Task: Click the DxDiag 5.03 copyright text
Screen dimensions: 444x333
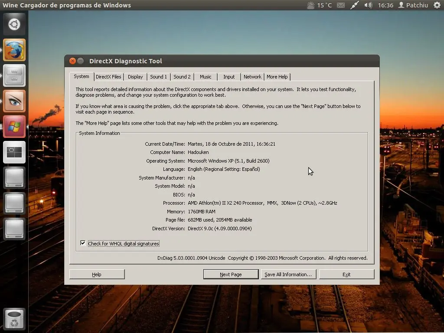Action: point(262,258)
